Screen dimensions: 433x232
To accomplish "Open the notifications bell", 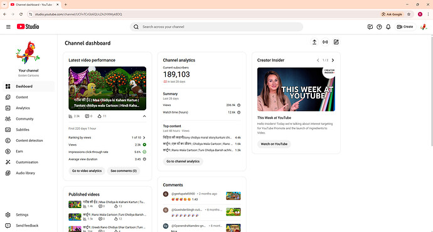I will (388, 27).
